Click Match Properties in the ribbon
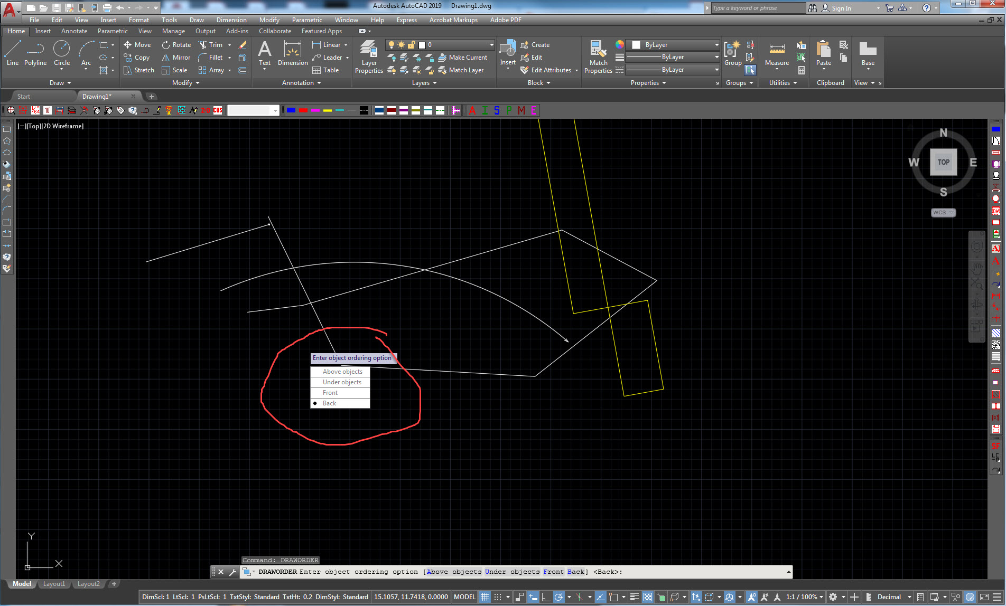 598,55
